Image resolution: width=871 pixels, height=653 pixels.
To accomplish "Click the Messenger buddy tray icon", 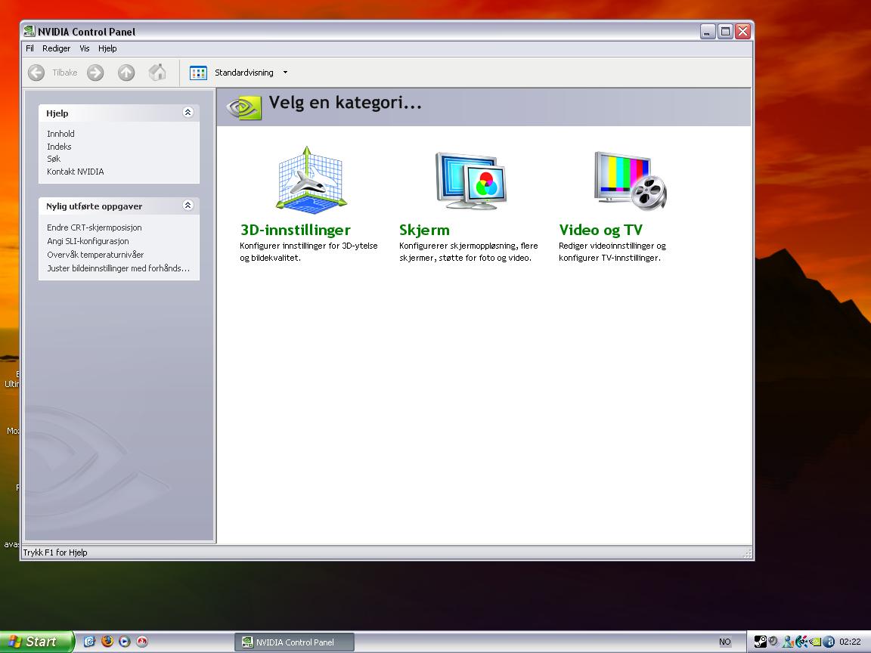I will pyautogui.click(x=788, y=642).
